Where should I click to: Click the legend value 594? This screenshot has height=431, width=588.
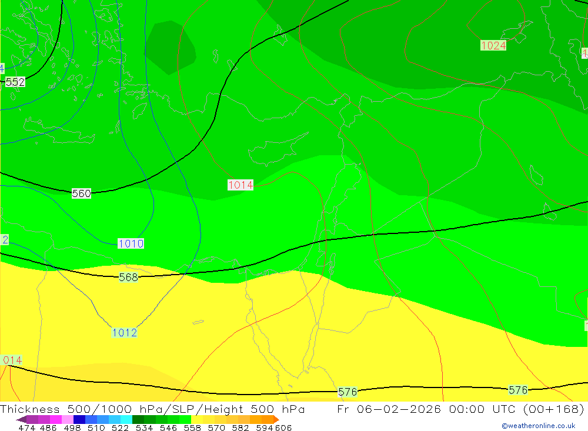pyautogui.click(x=265, y=427)
